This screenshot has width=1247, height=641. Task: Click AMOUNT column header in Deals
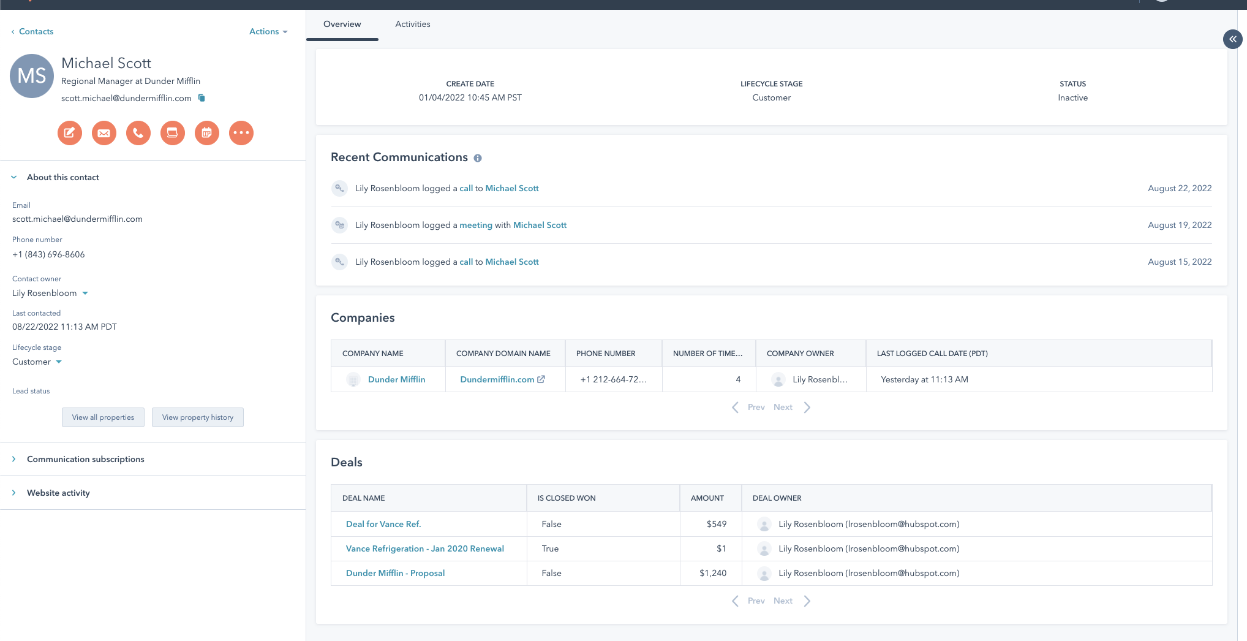tap(710, 498)
